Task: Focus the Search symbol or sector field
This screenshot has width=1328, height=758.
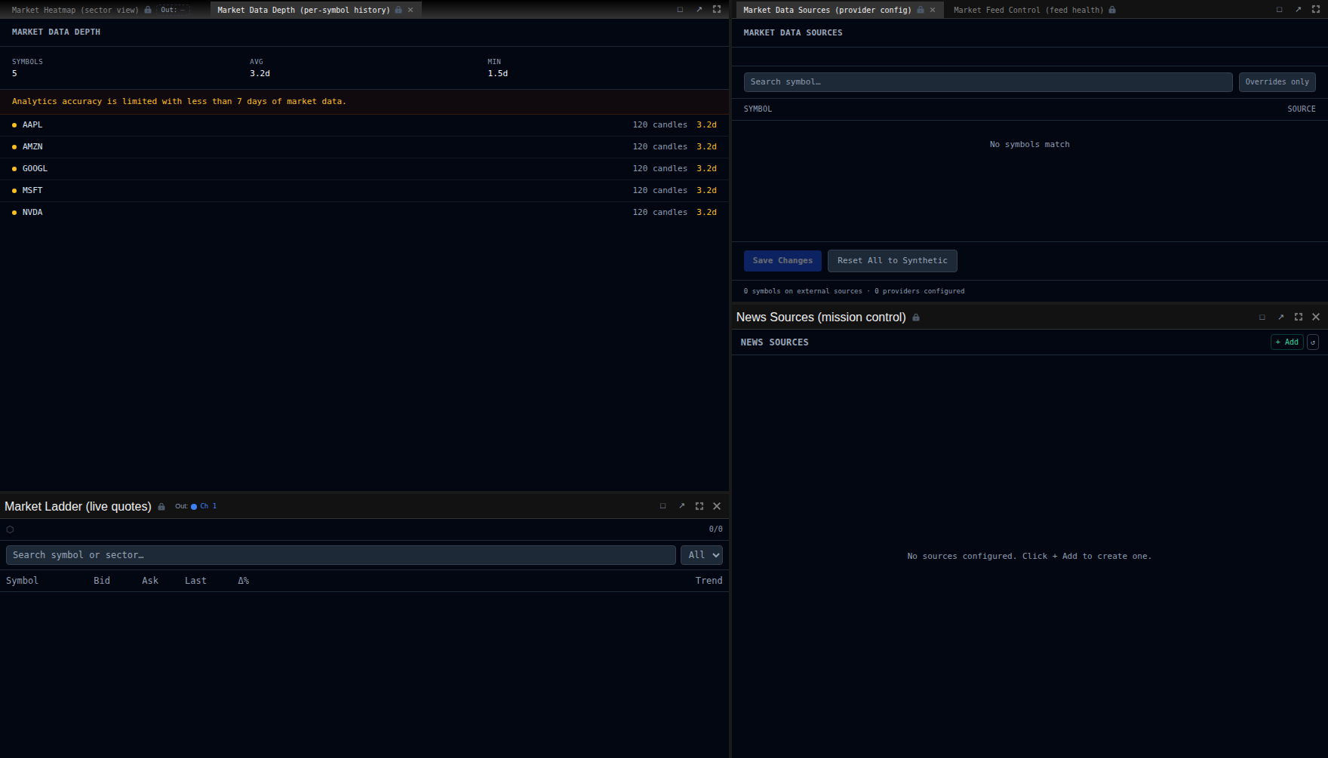Action: [340, 555]
